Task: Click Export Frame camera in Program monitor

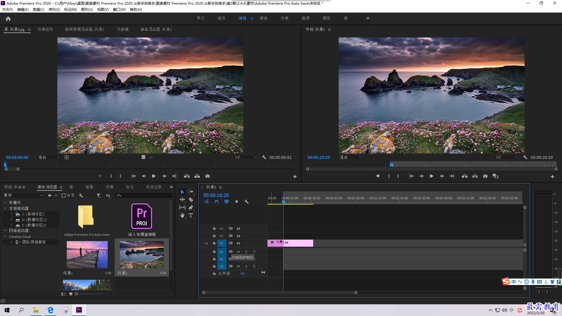Action: pos(485,176)
